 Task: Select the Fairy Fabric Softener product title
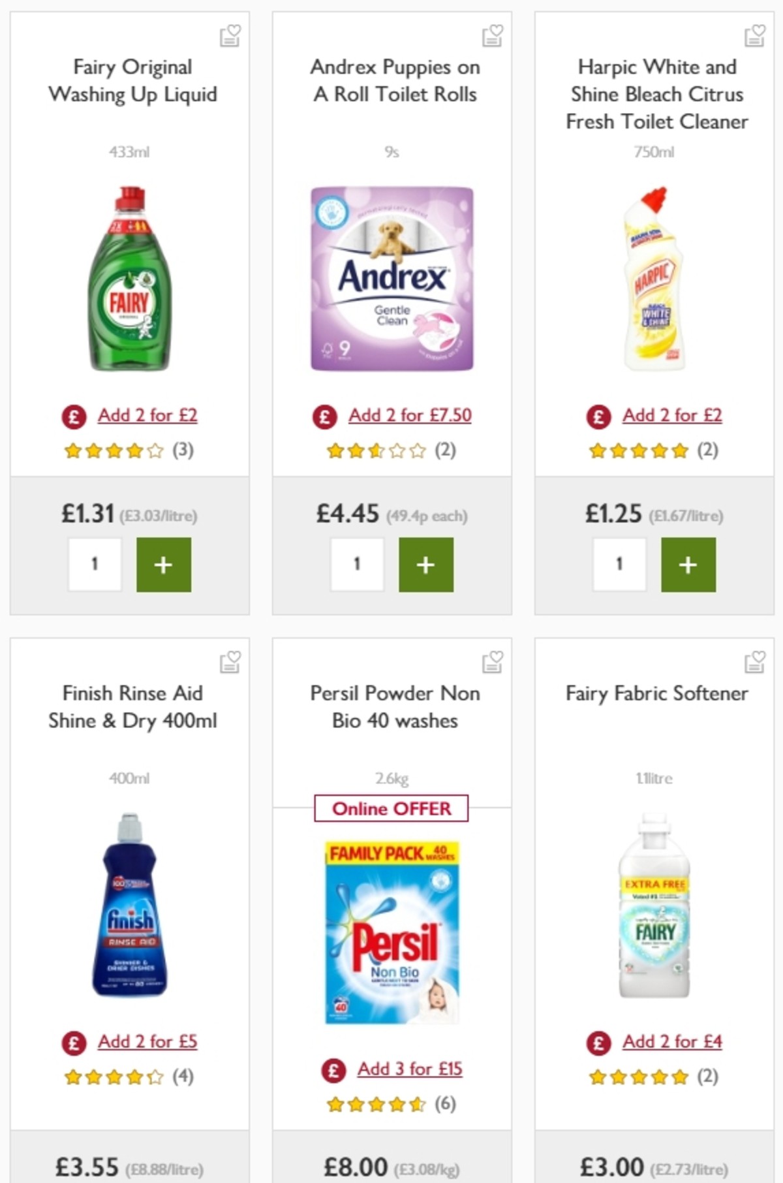click(x=658, y=693)
